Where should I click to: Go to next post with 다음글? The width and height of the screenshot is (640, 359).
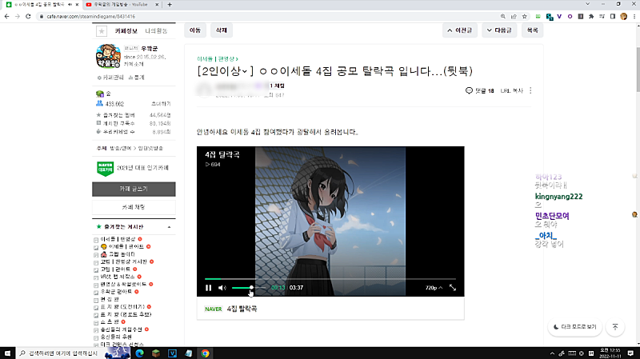click(499, 30)
